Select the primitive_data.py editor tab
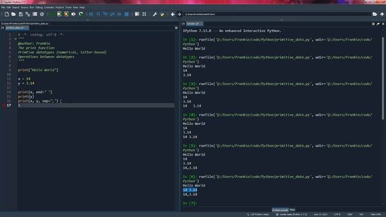Screen dimensions: 386x217 click(17, 28)
